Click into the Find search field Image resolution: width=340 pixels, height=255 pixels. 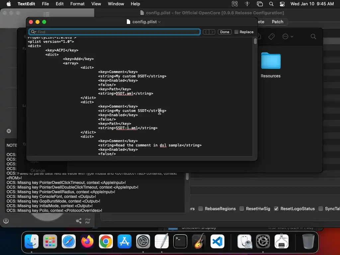[x=114, y=32]
